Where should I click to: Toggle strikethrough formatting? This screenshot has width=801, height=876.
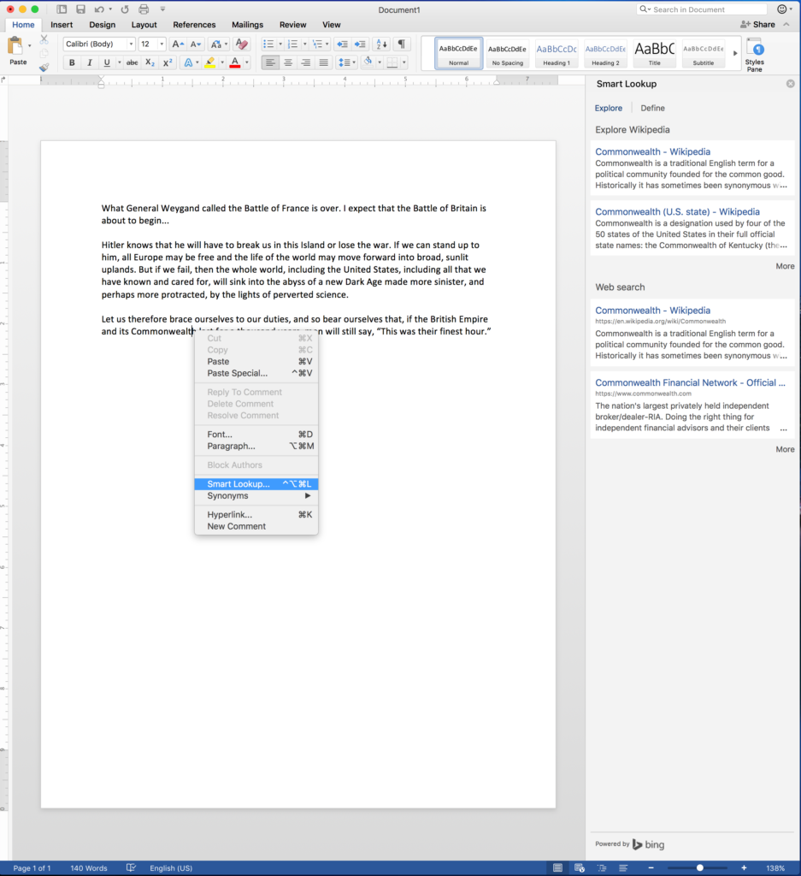coord(133,62)
